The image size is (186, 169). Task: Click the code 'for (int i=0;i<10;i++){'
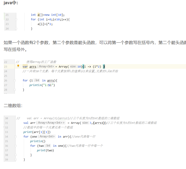[50, 19]
